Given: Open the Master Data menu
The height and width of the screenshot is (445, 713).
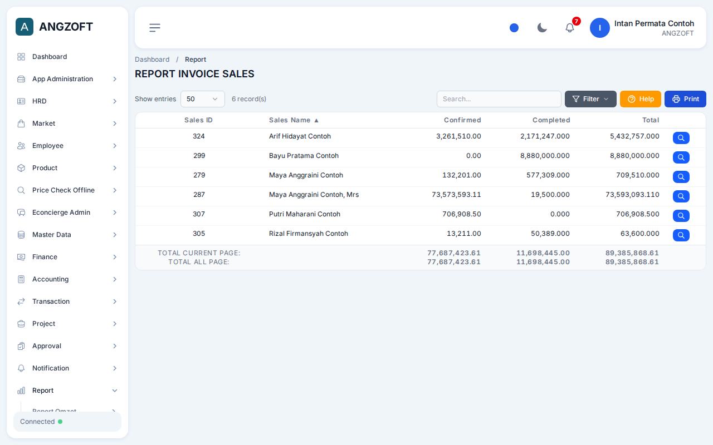Looking at the screenshot, I should [67, 235].
